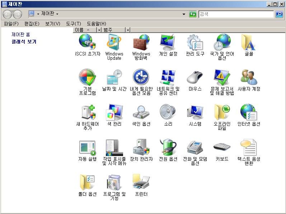Image resolution: width=286 pixels, height=214 pixels.
Task: Select the 개인 설정 icon
Action: [168, 42]
